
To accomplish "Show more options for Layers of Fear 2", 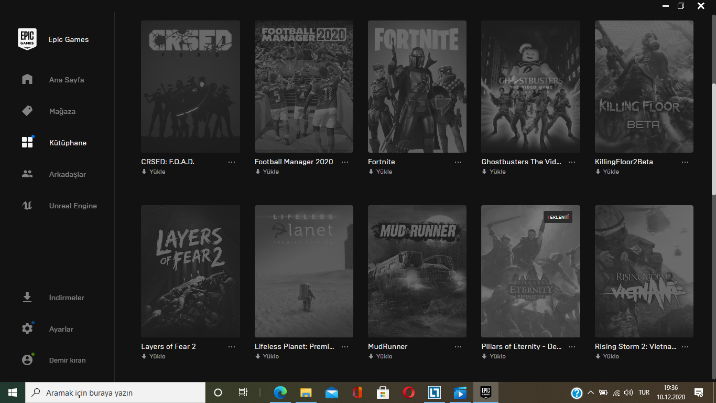I will [x=232, y=347].
